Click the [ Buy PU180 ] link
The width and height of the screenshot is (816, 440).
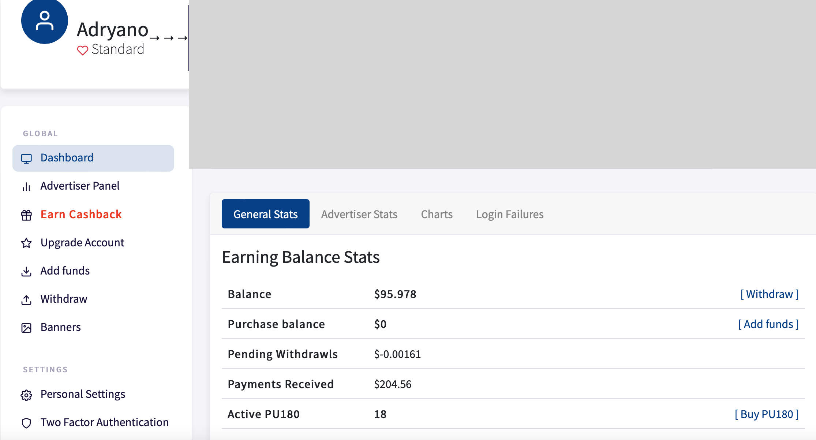click(x=767, y=414)
